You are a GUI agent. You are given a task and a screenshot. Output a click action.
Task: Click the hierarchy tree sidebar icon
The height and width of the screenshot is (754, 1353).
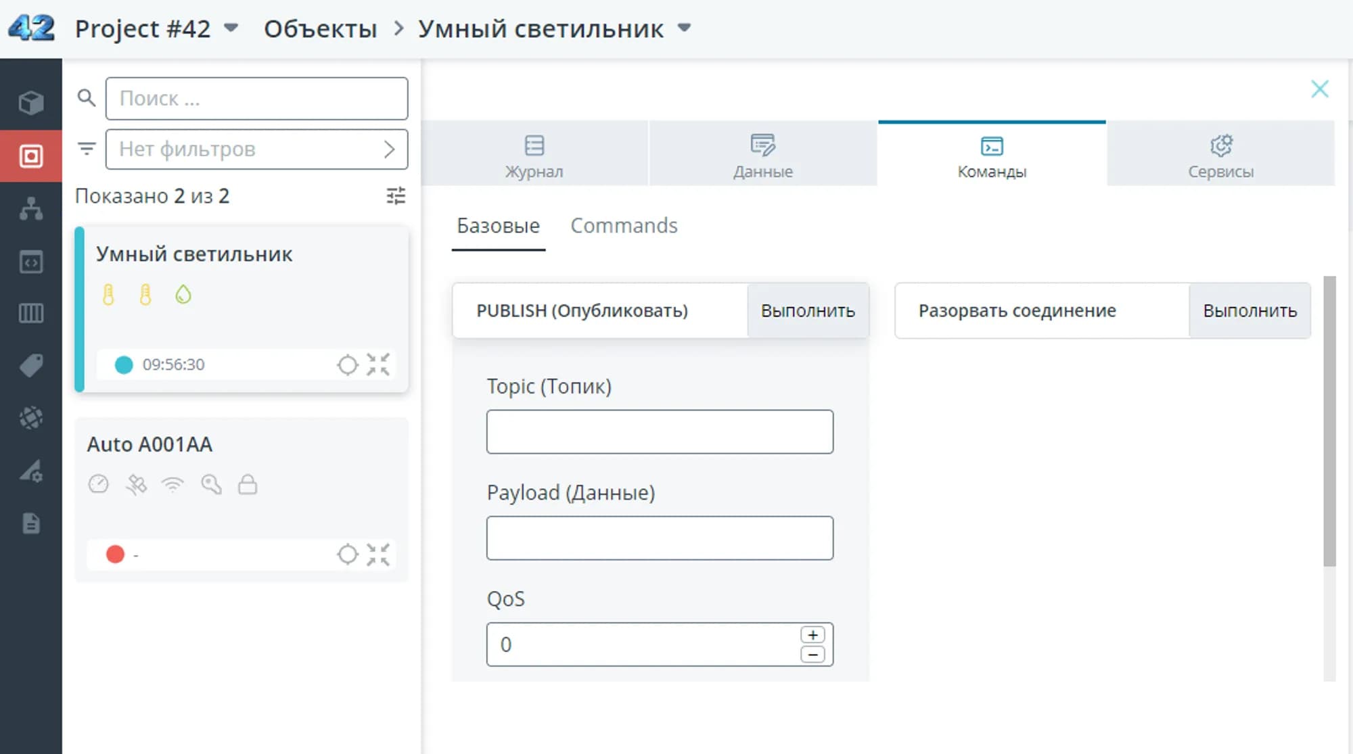31,209
